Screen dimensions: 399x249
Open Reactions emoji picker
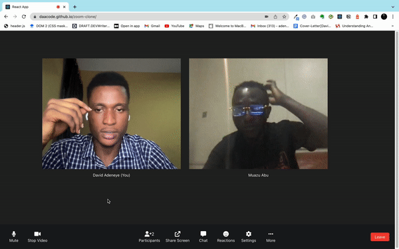tap(225, 236)
